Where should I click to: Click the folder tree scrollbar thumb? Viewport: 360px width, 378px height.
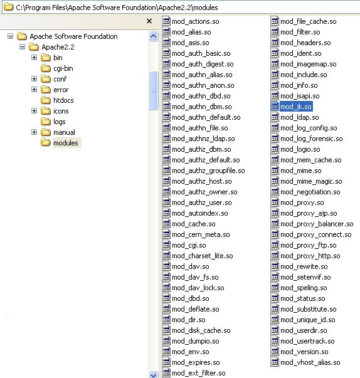click(154, 91)
